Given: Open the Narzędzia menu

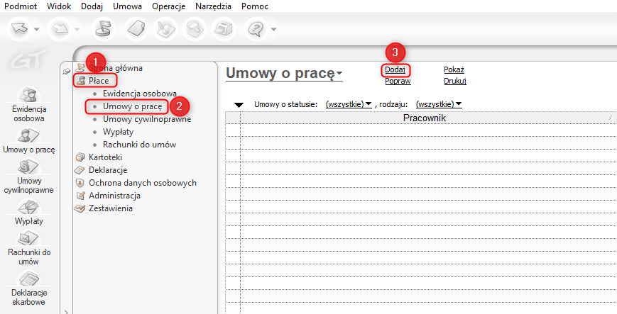Looking at the screenshot, I should point(213,6).
